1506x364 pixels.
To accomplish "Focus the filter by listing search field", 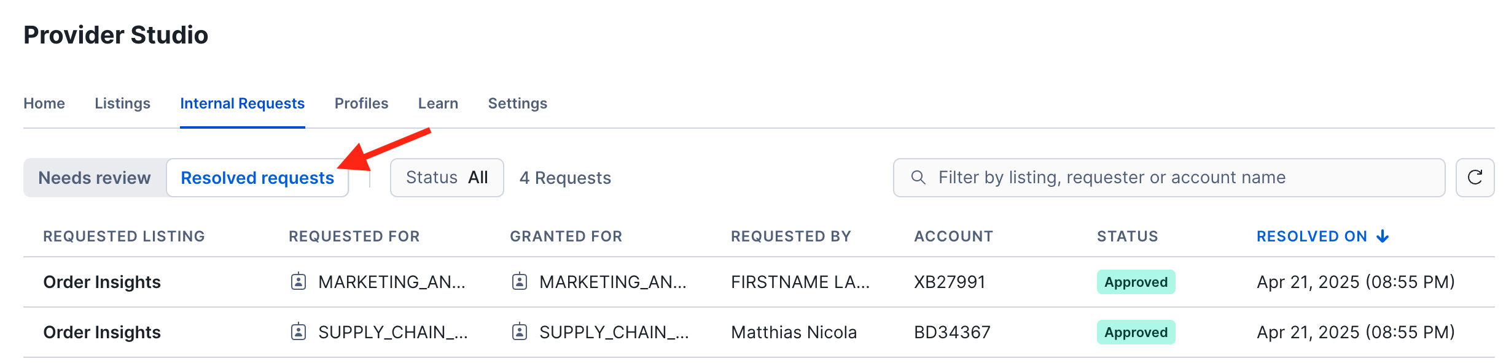I will pos(1179,178).
